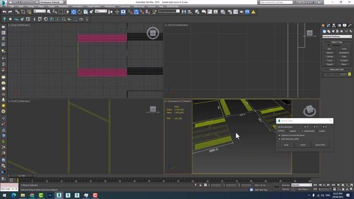Click the timeline time slider
The image size is (354, 199).
pyautogui.click(x=22, y=176)
